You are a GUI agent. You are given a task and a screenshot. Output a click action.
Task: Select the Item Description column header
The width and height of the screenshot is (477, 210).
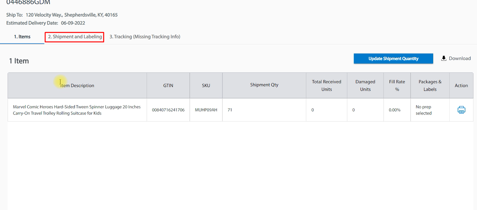[x=77, y=85]
